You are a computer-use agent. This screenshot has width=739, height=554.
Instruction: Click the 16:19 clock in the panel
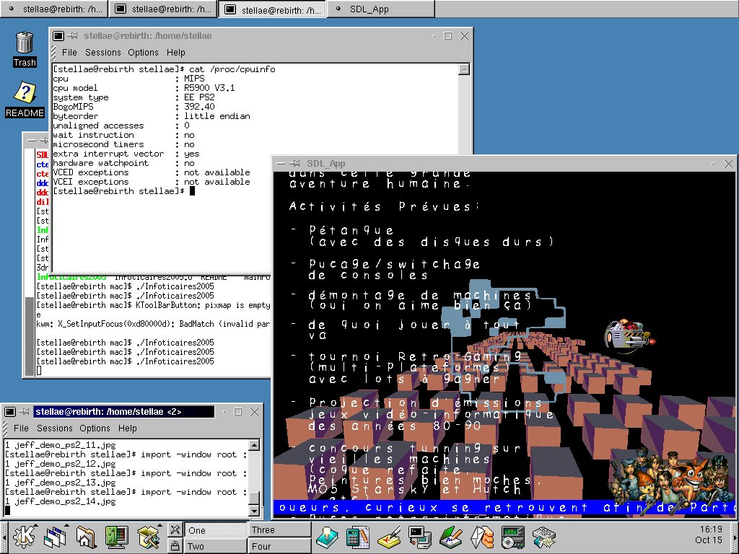tap(711, 529)
